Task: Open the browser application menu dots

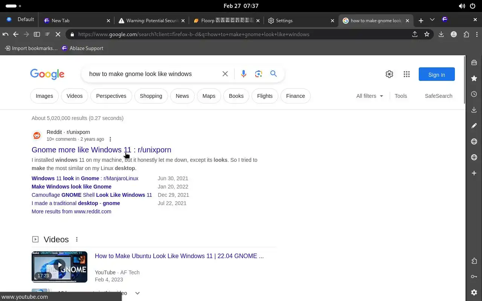Action: point(477,34)
